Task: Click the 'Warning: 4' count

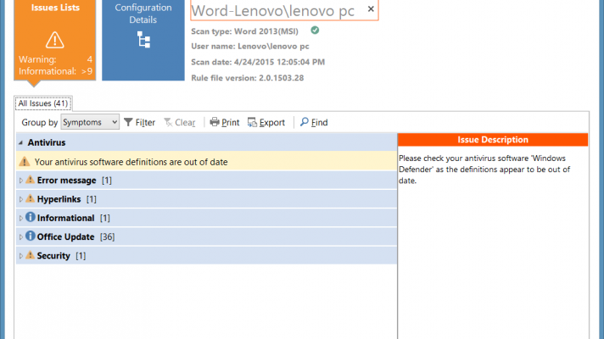Action: point(55,59)
